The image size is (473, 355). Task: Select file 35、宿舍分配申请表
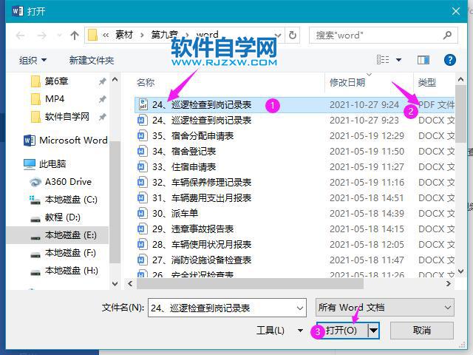coord(294,136)
